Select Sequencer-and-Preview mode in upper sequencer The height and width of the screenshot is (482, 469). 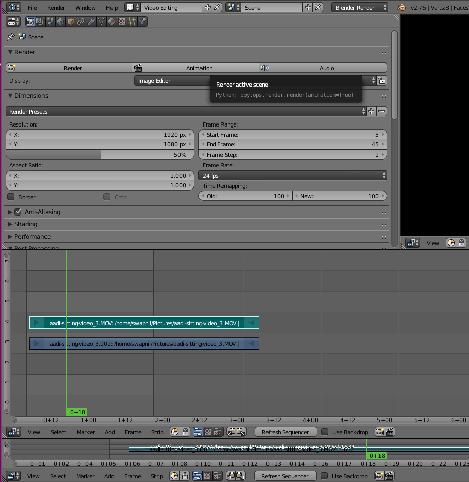point(218,432)
